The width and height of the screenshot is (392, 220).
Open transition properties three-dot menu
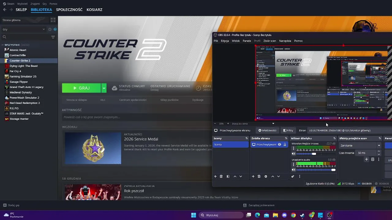[x=379, y=159]
